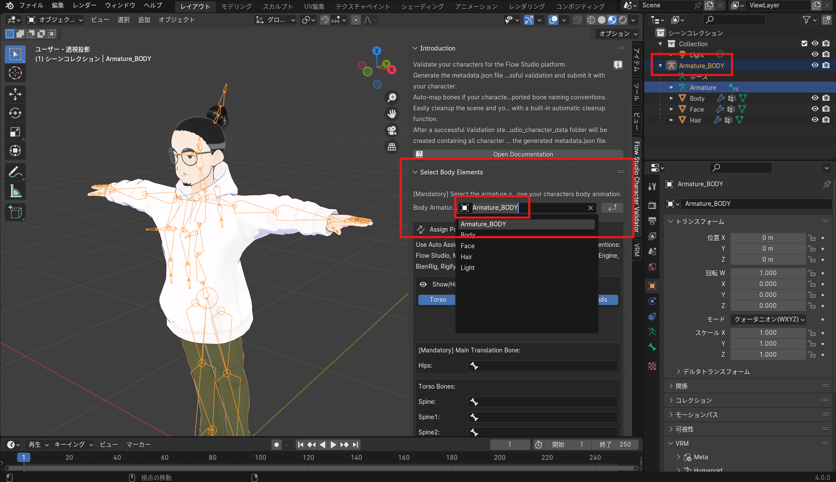The height and width of the screenshot is (482, 836).
Task: Select the Measure tool
Action: coord(15,191)
